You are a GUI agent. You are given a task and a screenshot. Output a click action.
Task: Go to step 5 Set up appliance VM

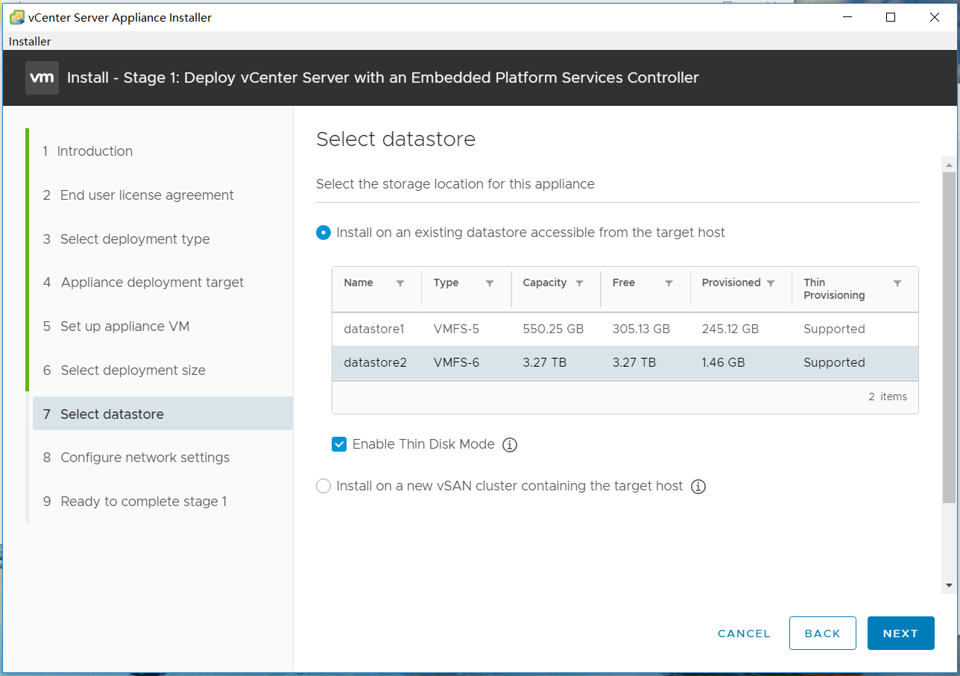pyautogui.click(x=116, y=326)
